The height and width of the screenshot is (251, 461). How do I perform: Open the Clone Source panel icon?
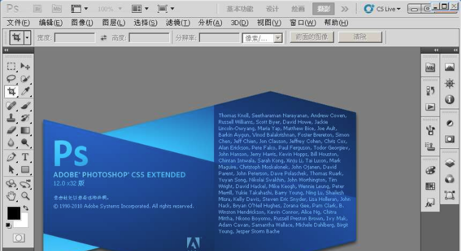click(x=430, y=146)
